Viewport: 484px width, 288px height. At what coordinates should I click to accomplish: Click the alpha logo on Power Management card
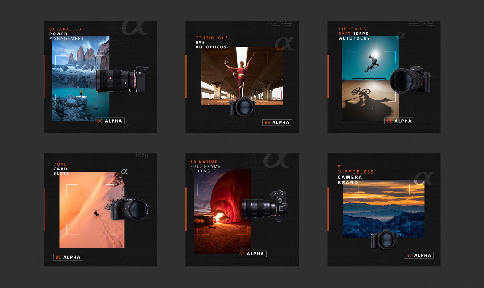[x=134, y=27]
